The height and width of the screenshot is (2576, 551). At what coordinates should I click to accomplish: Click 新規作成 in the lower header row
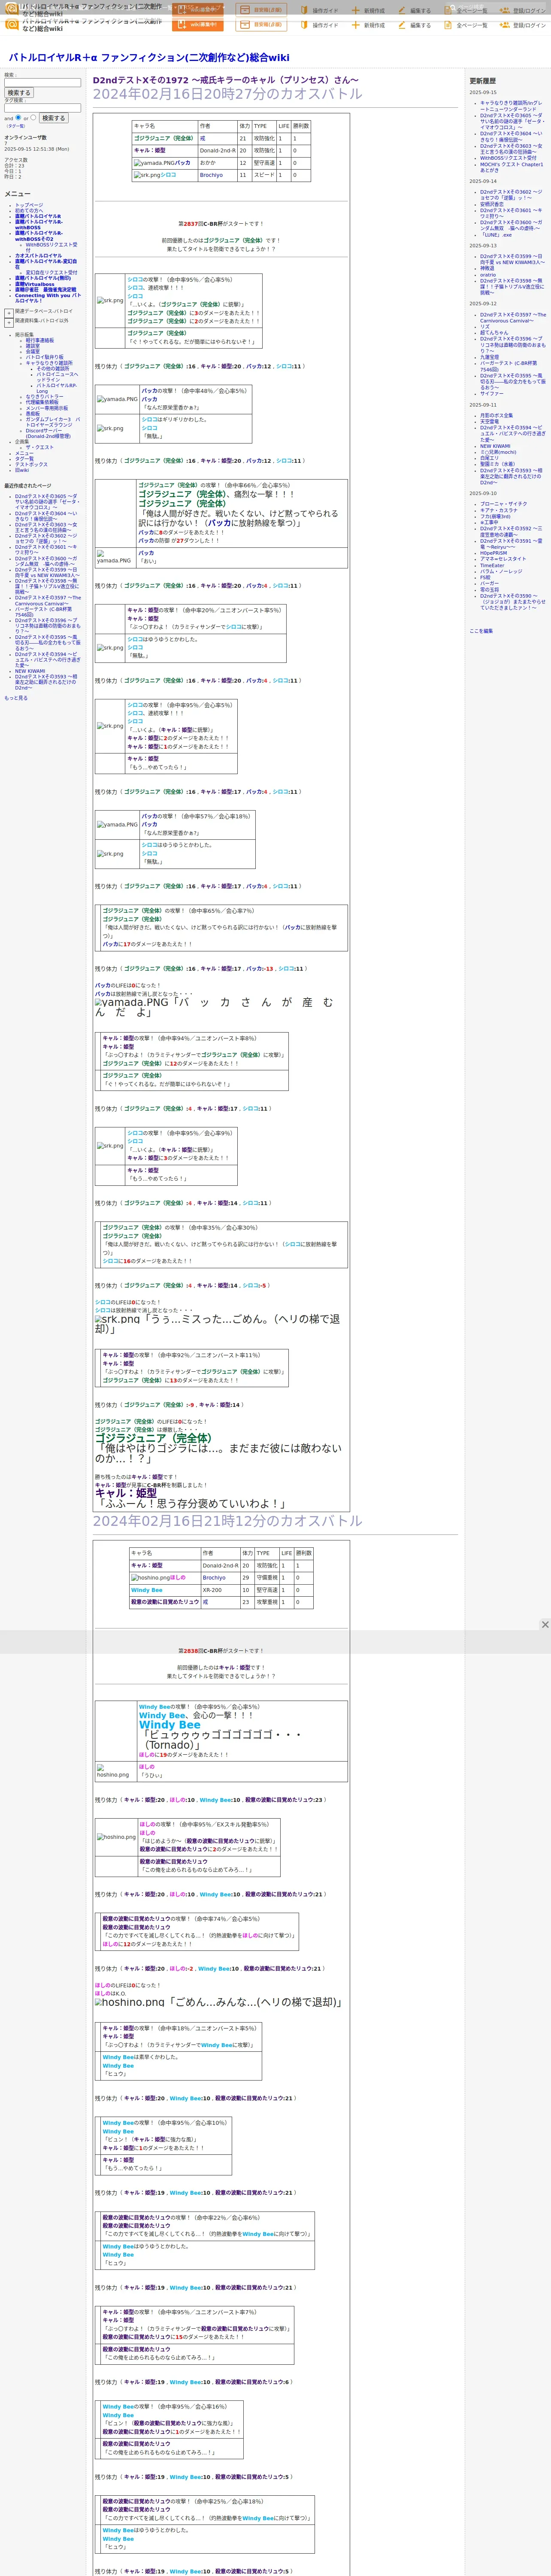coord(369,25)
